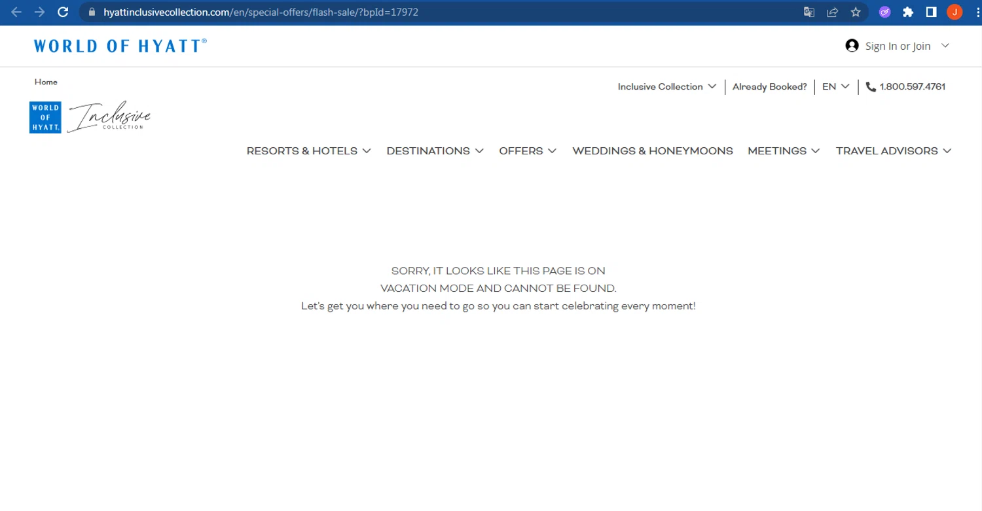Click the Already Booked? link
Image resolution: width=982 pixels, height=511 pixels.
click(769, 86)
